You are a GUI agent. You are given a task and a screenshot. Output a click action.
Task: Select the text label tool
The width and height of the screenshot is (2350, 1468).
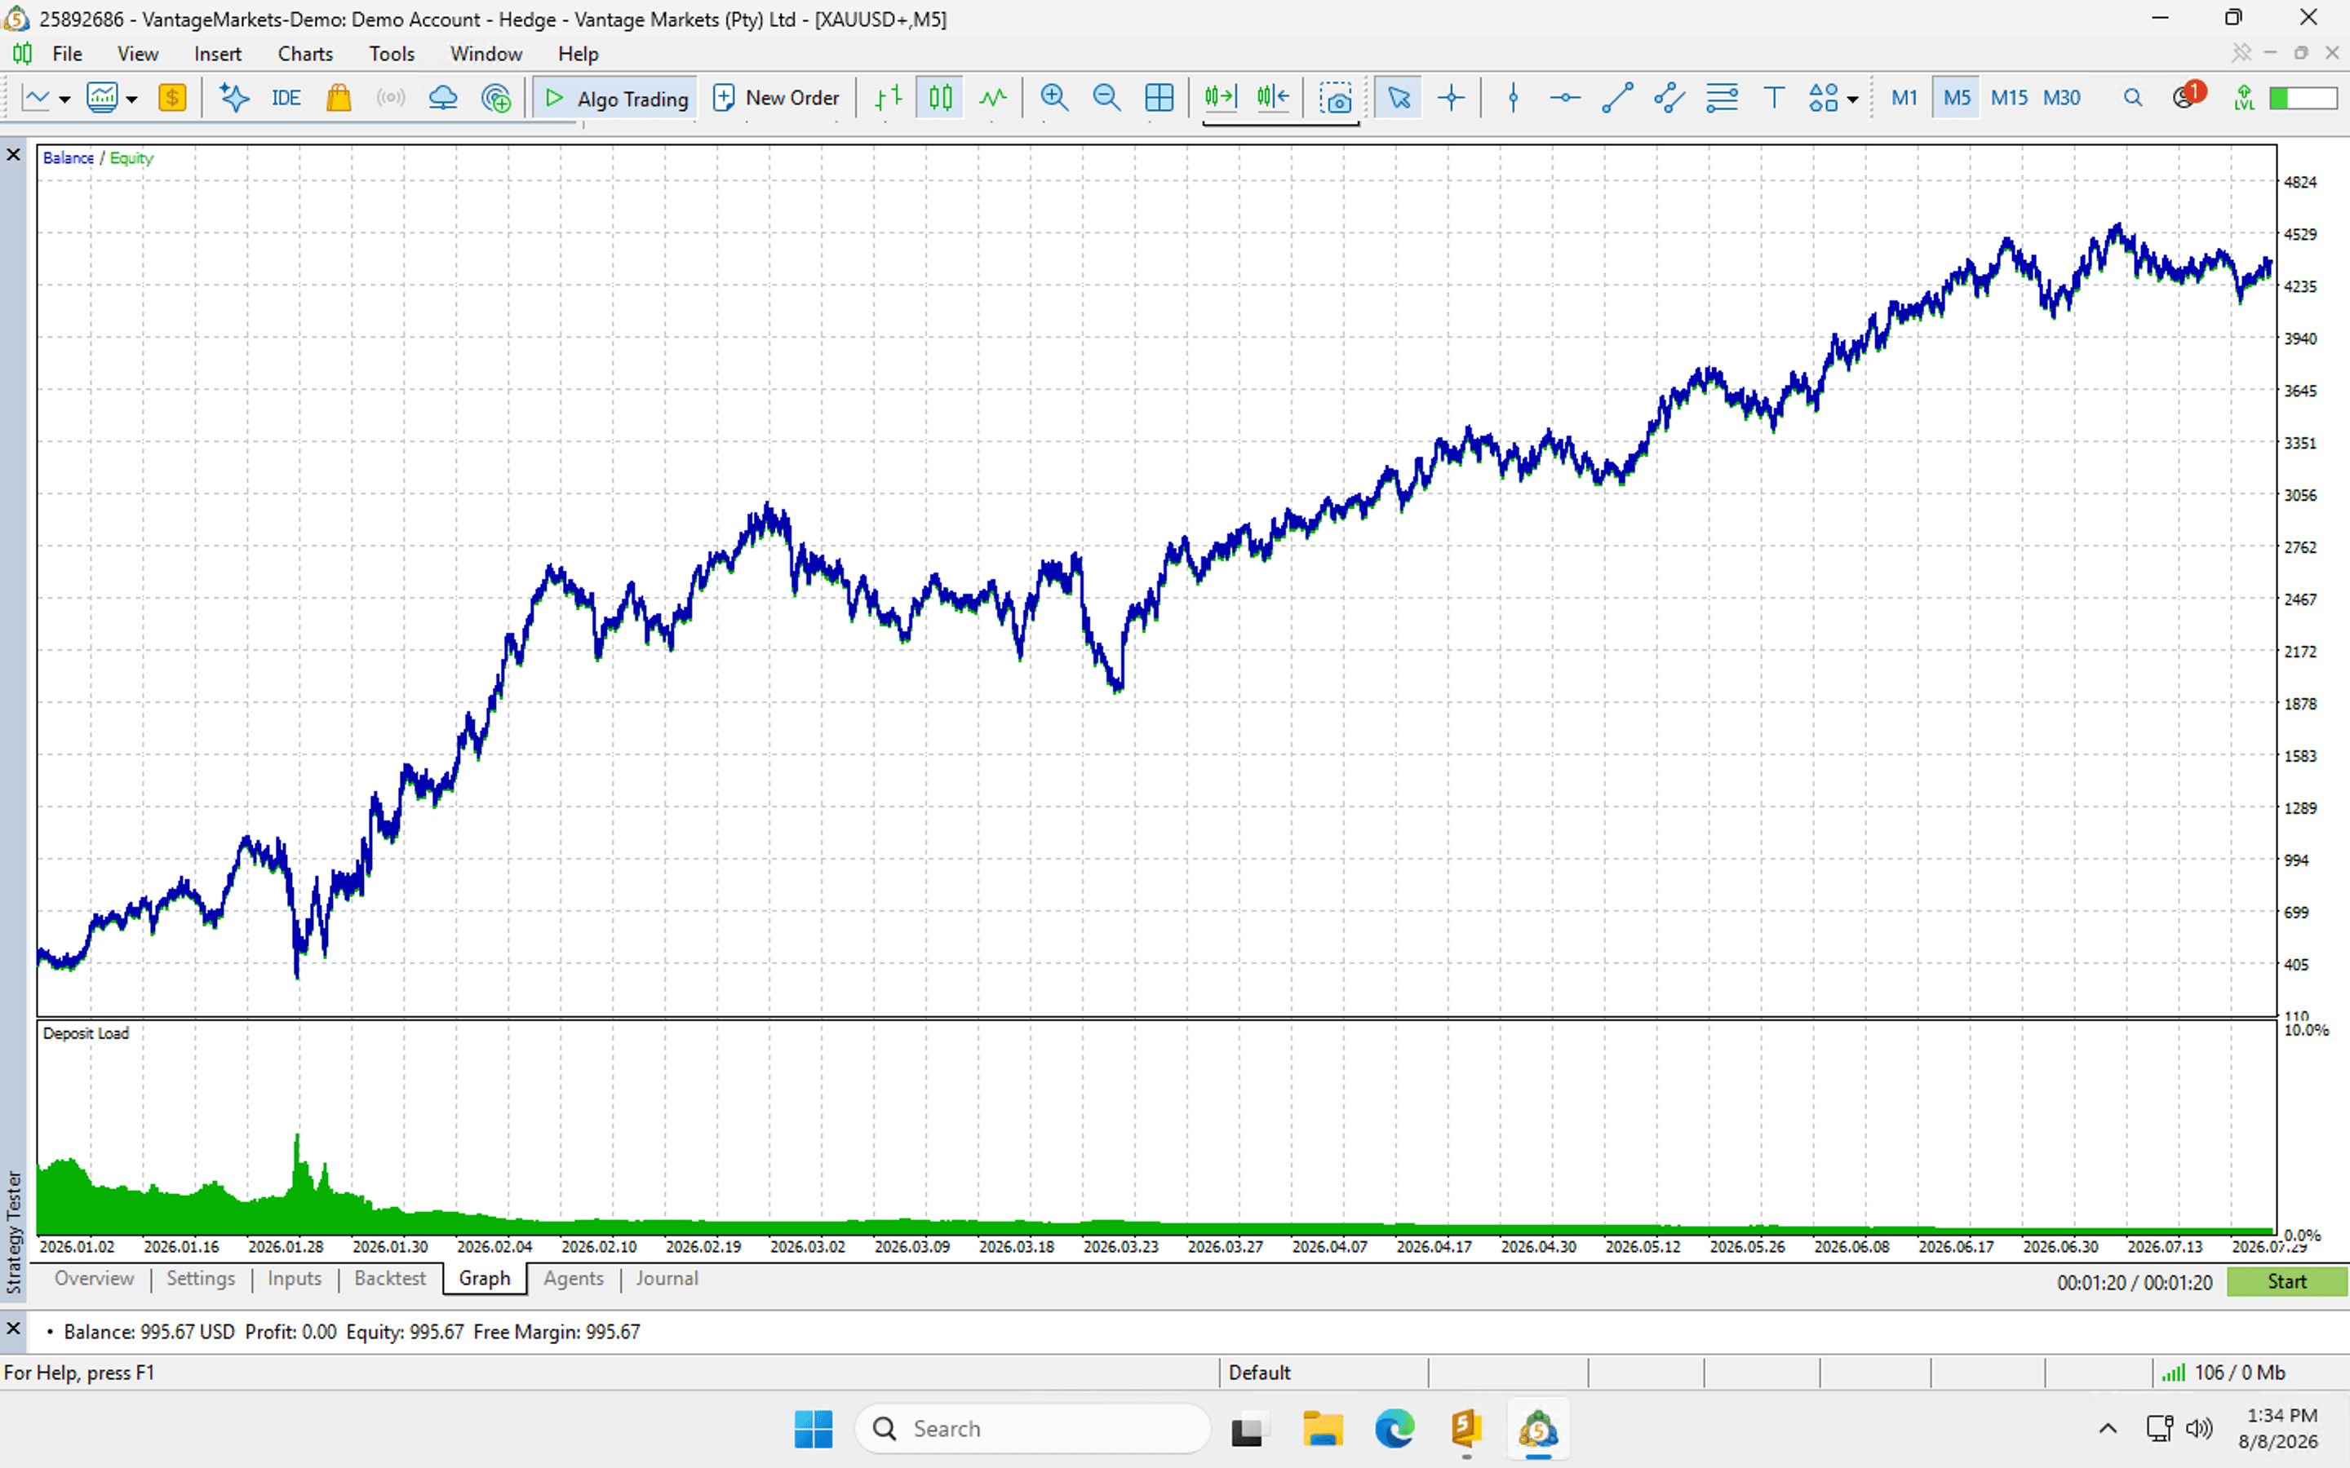click(1773, 98)
